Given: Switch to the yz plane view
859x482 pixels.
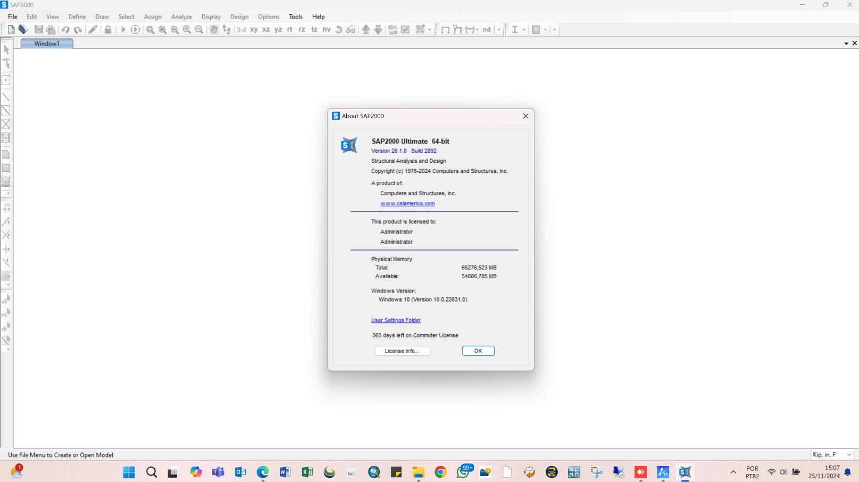Looking at the screenshot, I should 278,30.
